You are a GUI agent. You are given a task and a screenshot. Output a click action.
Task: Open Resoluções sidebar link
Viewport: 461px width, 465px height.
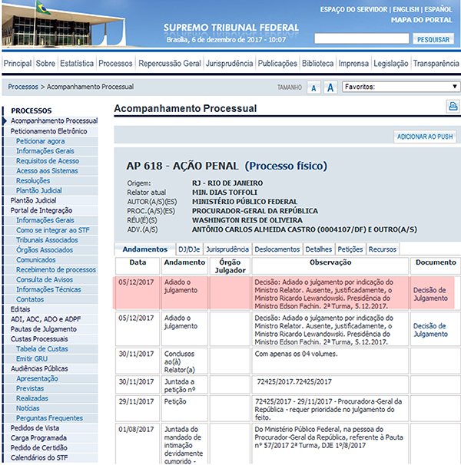[x=33, y=180]
